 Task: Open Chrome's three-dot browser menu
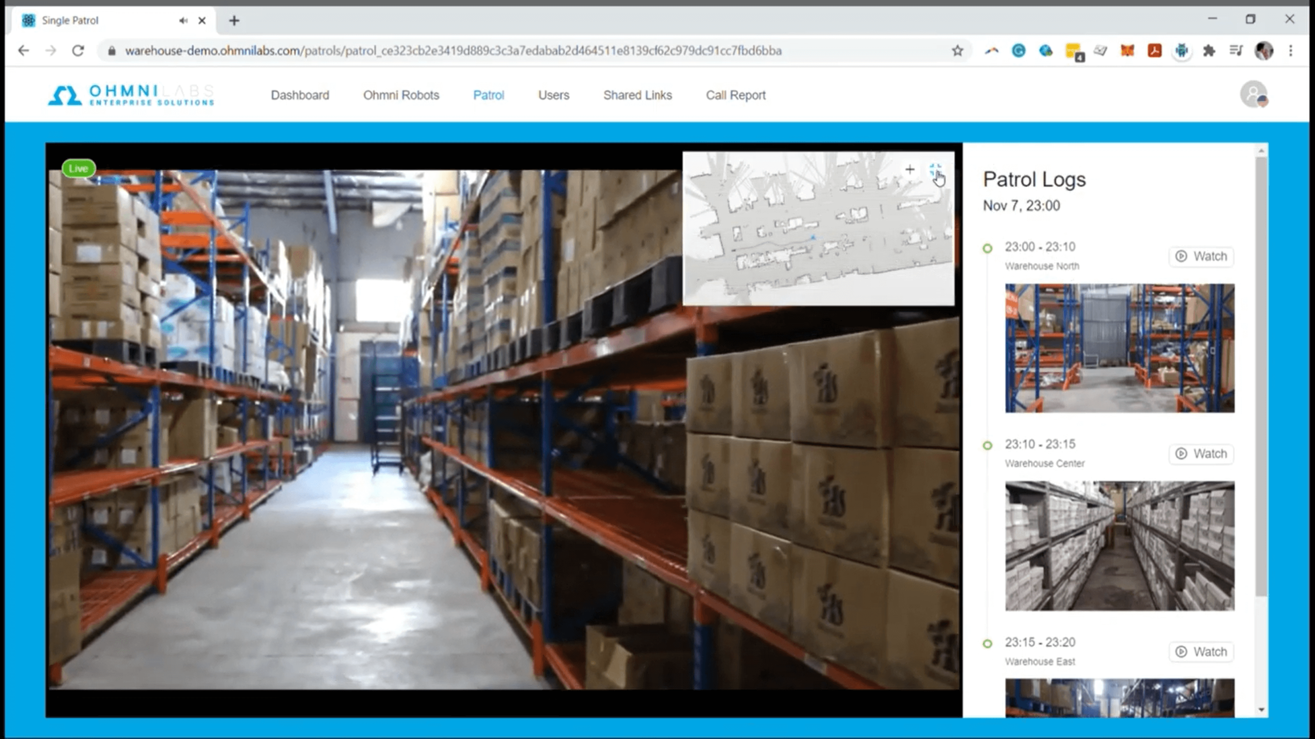tap(1291, 50)
